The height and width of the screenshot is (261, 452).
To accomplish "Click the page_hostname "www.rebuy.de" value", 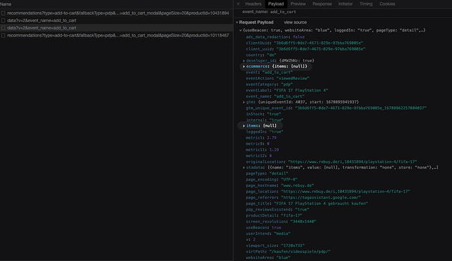I will tap(297, 186).
